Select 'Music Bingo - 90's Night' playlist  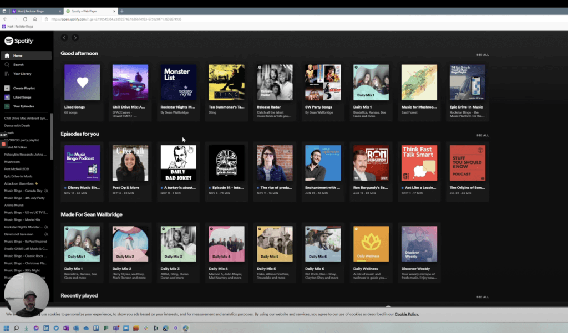click(22, 270)
